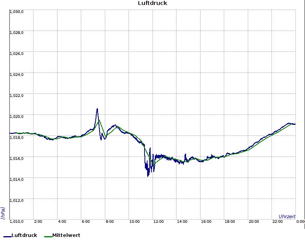Click the 6:00 time axis label
The width and height of the screenshot is (305, 248).
(x=85, y=222)
